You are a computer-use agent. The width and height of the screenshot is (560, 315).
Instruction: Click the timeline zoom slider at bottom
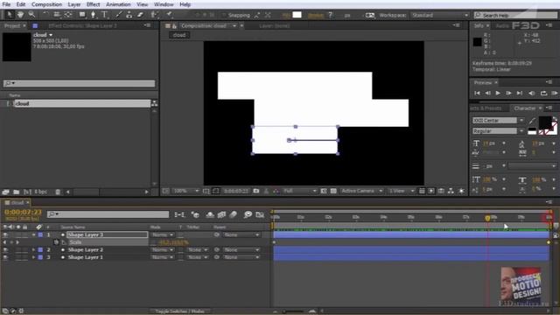(x=294, y=311)
